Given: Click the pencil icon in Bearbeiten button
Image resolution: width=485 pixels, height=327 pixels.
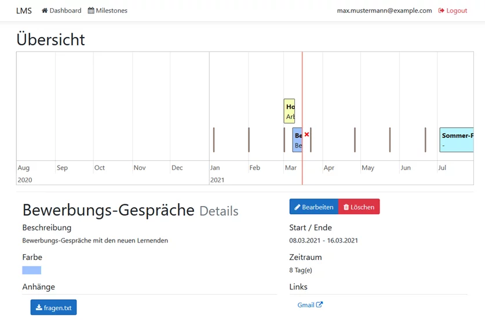Looking at the screenshot, I should (297, 207).
